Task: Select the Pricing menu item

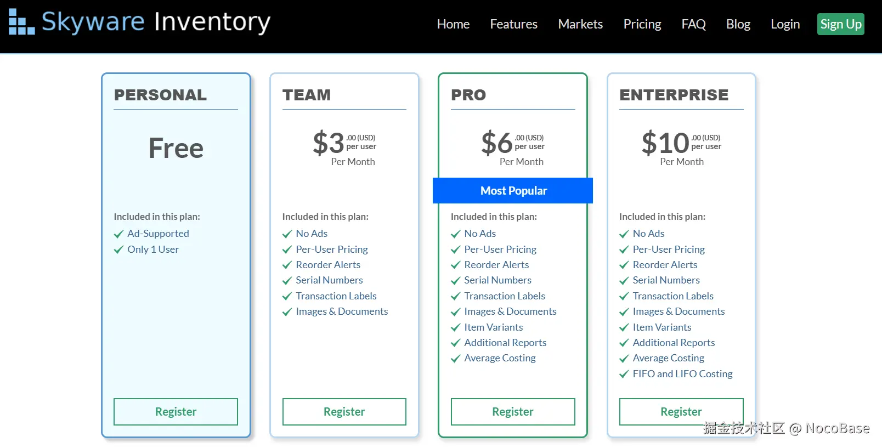Action: pyautogui.click(x=642, y=24)
